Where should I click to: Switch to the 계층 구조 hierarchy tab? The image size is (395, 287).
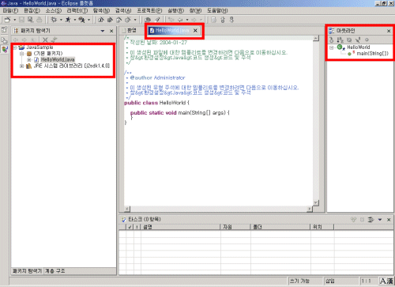[55, 271]
